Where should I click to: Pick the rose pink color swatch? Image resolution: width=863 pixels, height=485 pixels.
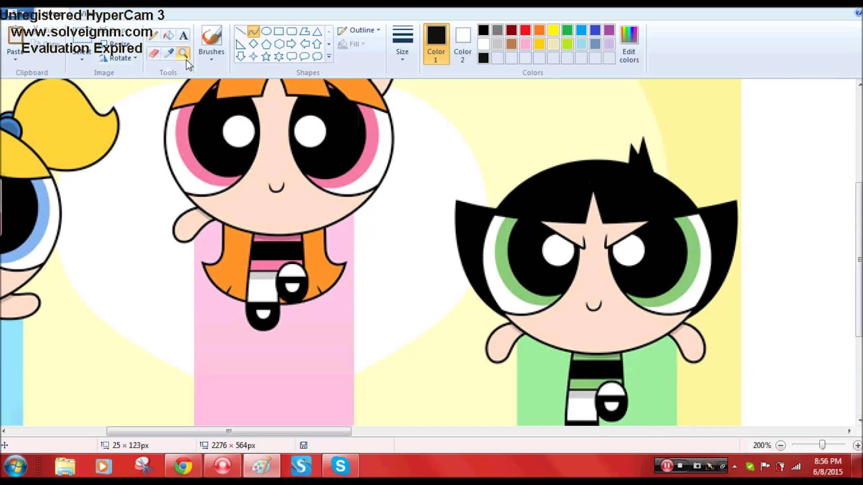tap(525, 44)
